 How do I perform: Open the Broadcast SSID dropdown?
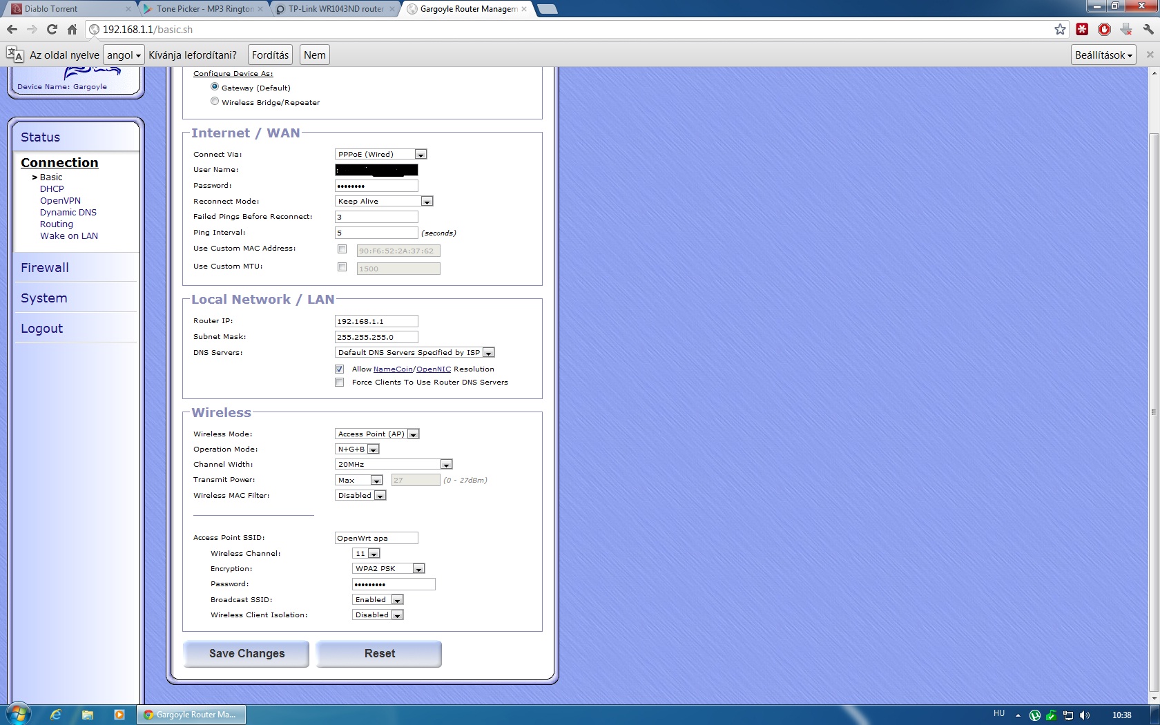point(378,599)
